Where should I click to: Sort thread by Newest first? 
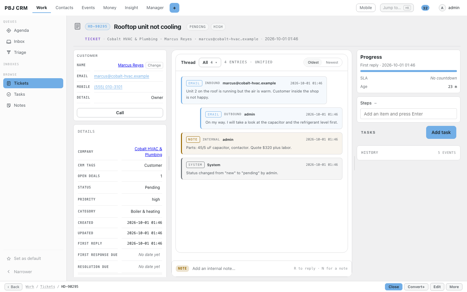(332, 62)
